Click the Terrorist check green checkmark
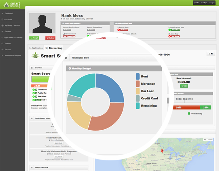The height and width of the screenshot is (171, 219). pyautogui.click(x=34, y=90)
